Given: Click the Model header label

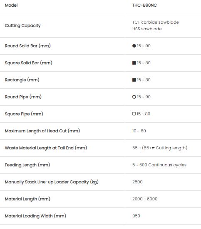Looking at the screenshot, I should pos(11,5).
